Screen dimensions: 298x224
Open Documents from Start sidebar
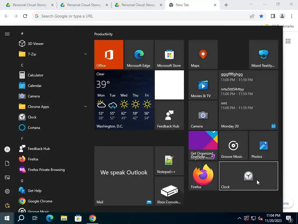pos(7,163)
